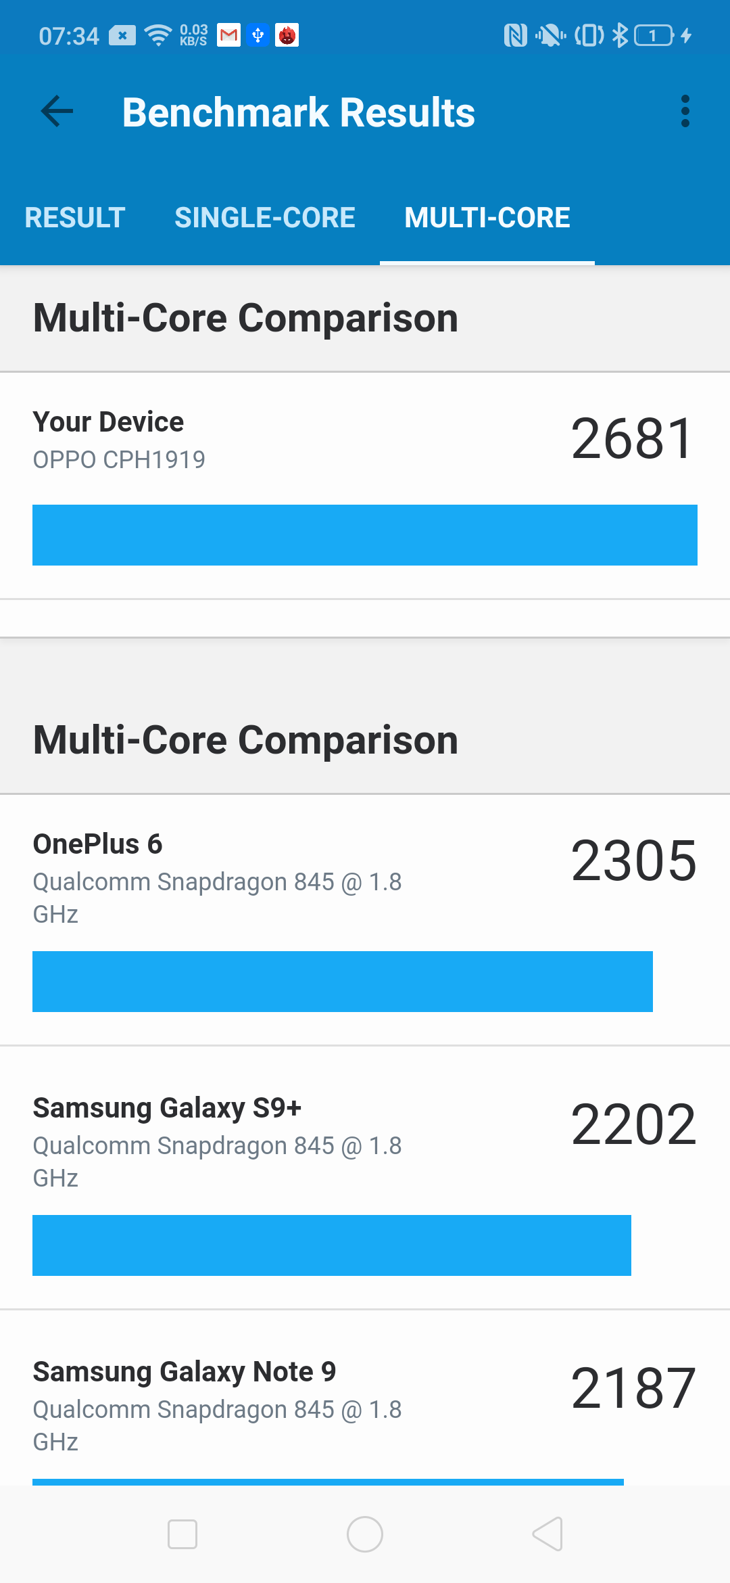Image resolution: width=730 pixels, height=1583 pixels.
Task: Tap the OPPO CPH1919 score bar
Action: pos(365,535)
